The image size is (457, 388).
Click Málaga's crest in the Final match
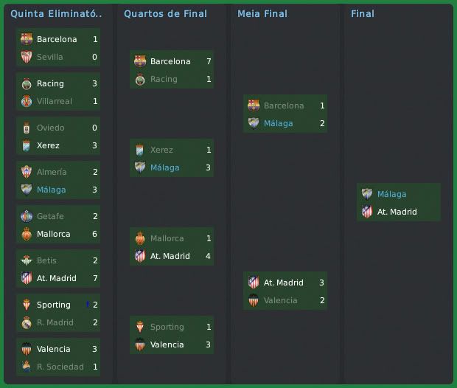367,194
